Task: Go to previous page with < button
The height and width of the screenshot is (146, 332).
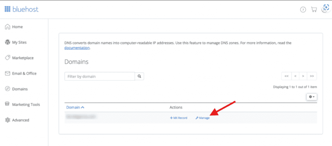Action: tap(295, 76)
